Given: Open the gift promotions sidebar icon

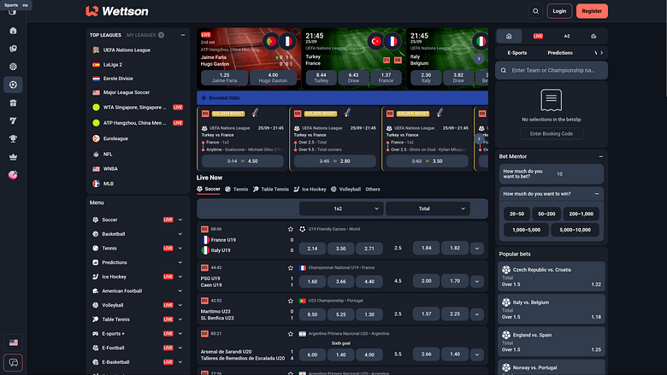Looking at the screenshot, I should (x=13, y=103).
